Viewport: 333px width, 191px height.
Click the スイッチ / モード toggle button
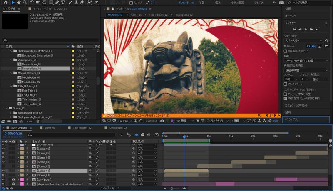(109, 188)
